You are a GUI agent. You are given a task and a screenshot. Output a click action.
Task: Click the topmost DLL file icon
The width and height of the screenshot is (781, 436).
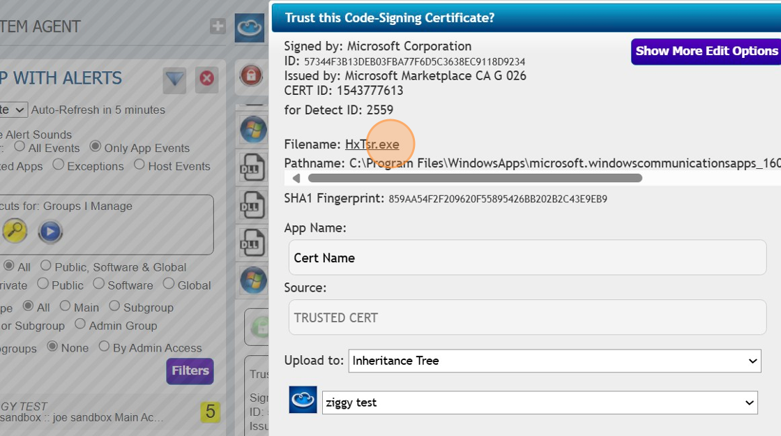coord(252,167)
